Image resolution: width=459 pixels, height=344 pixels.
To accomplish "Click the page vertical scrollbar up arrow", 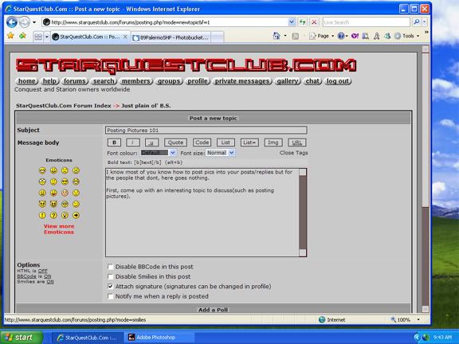I will (426, 49).
